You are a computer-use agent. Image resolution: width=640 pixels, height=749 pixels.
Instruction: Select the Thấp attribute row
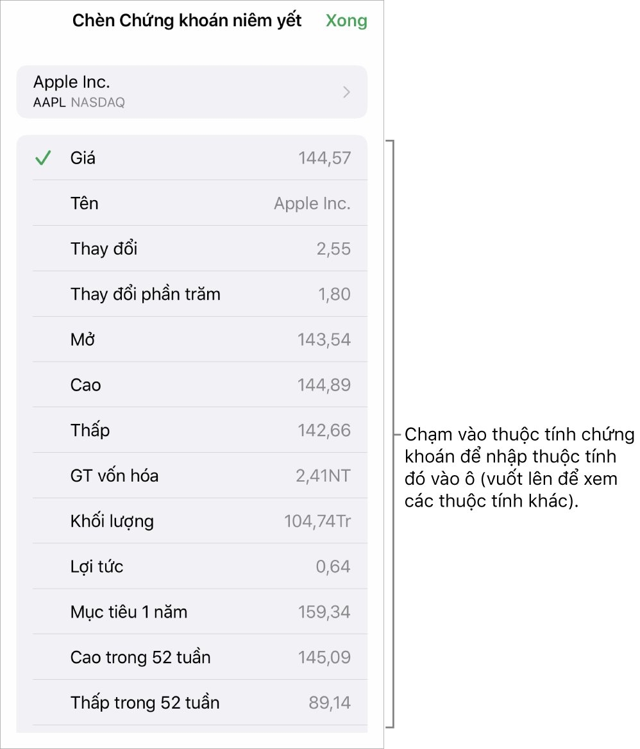pyautogui.click(x=192, y=430)
